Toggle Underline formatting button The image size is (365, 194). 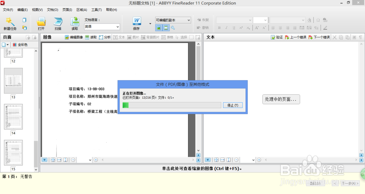pos(234,28)
